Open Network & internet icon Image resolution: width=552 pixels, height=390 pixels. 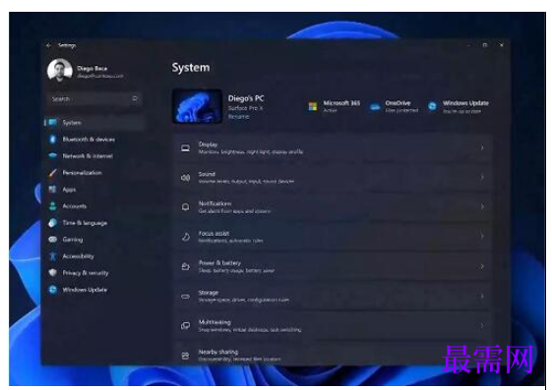[52, 155]
